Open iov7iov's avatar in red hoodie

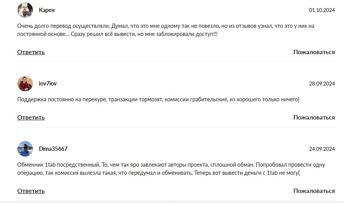point(25,84)
